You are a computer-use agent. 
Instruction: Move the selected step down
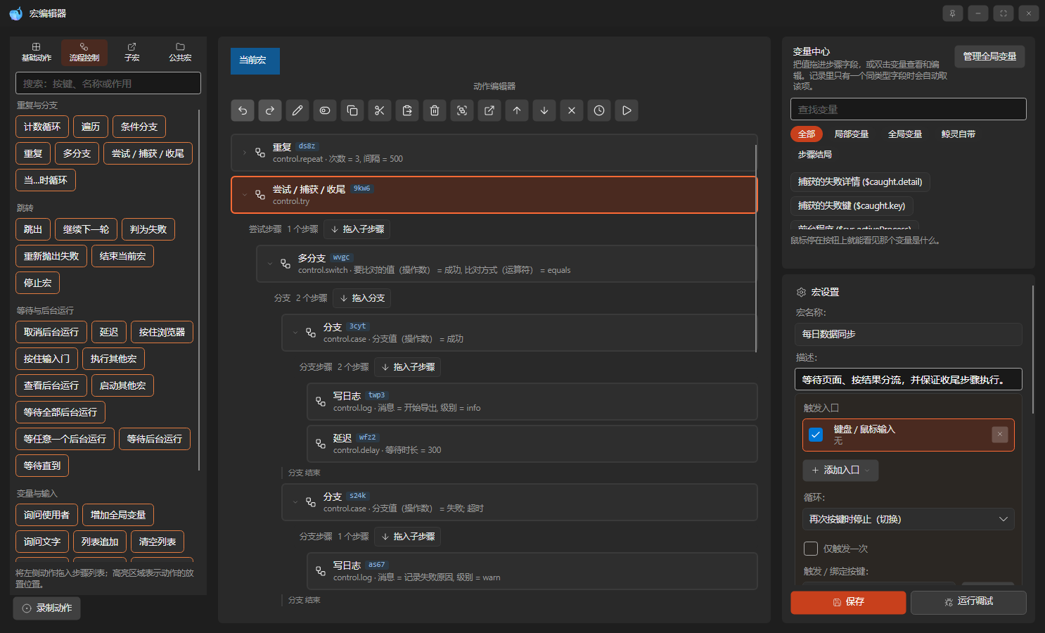[544, 110]
